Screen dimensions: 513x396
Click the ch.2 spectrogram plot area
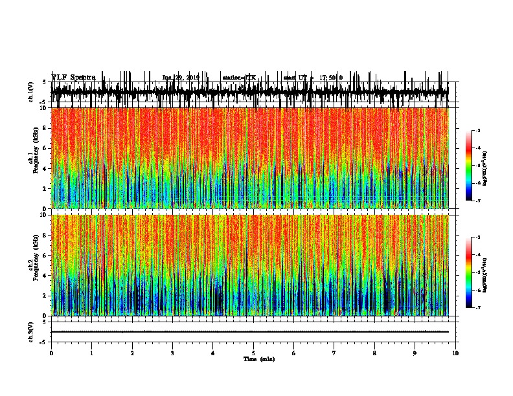[250, 265]
